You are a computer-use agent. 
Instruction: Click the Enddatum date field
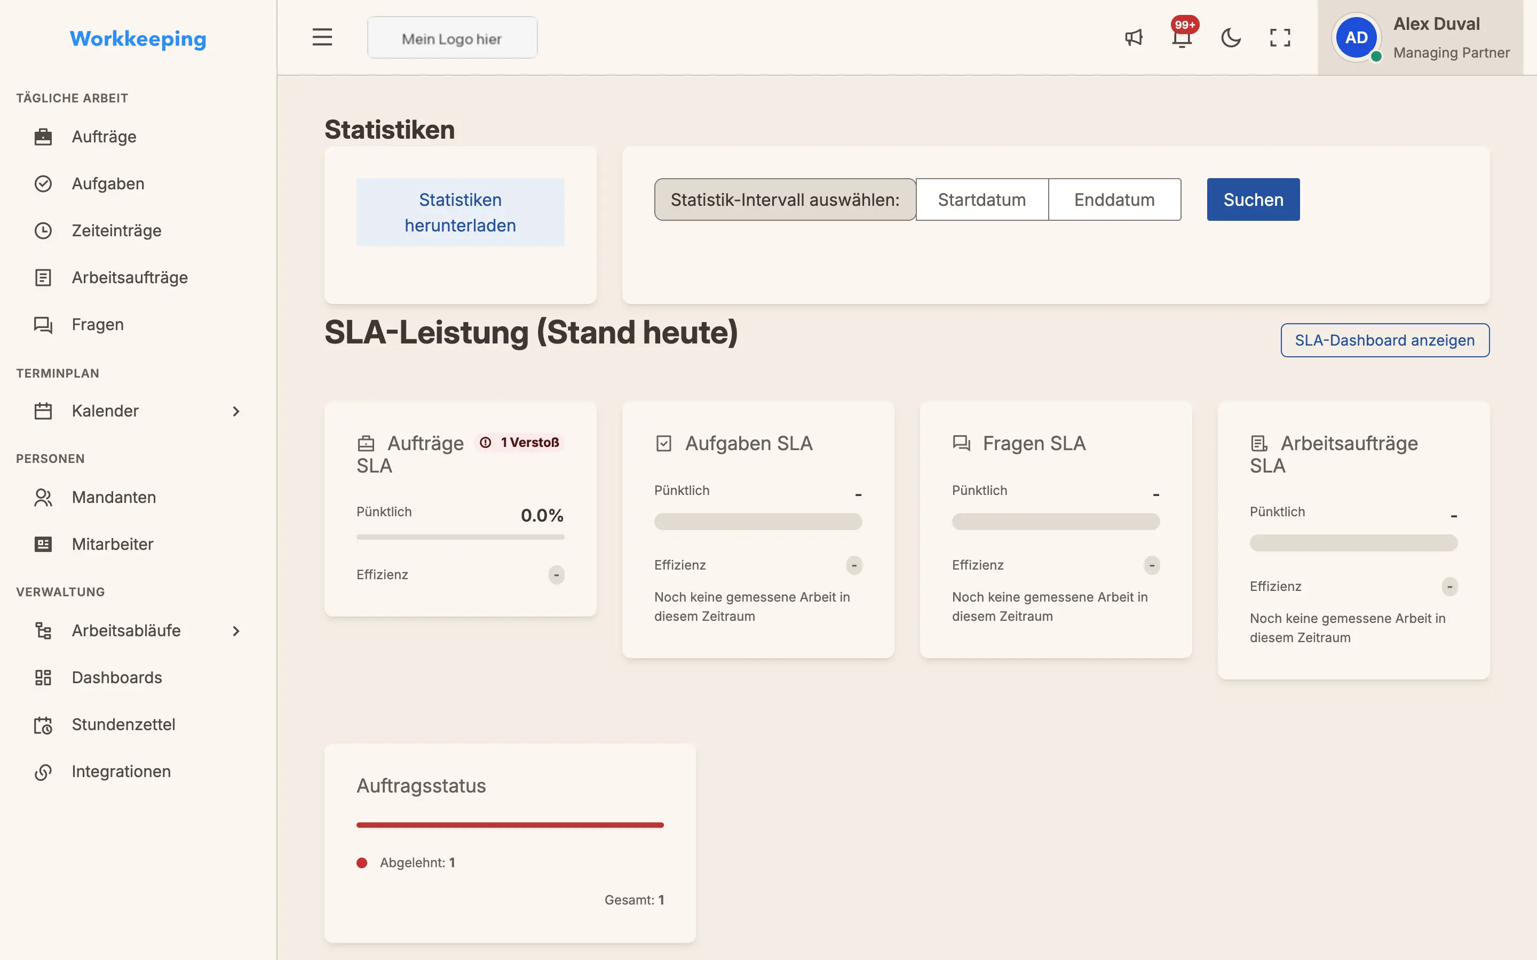(x=1115, y=199)
